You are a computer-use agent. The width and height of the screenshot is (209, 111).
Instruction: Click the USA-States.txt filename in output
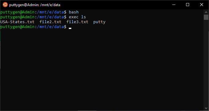tap(17, 22)
